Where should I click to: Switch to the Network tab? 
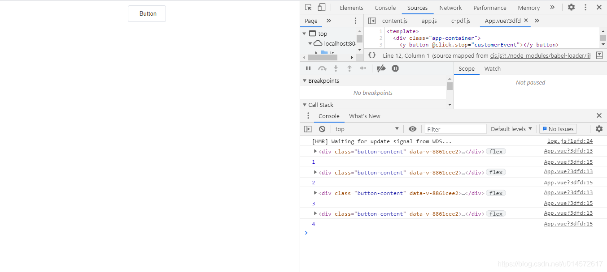pyautogui.click(x=450, y=8)
